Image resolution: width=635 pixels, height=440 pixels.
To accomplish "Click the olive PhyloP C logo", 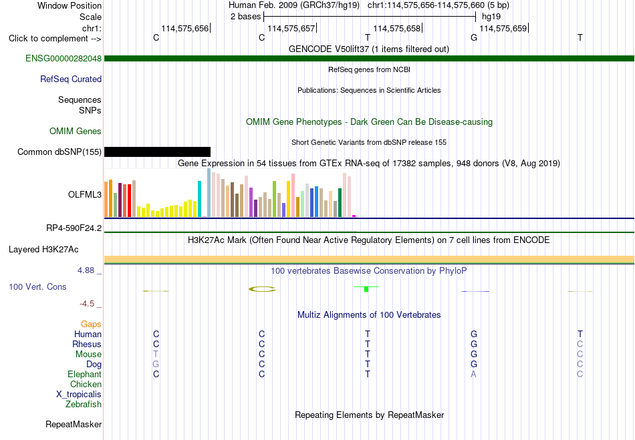I will click(x=262, y=288).
